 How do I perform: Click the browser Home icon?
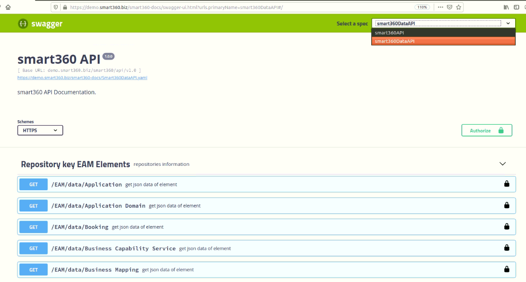(8, 7)
